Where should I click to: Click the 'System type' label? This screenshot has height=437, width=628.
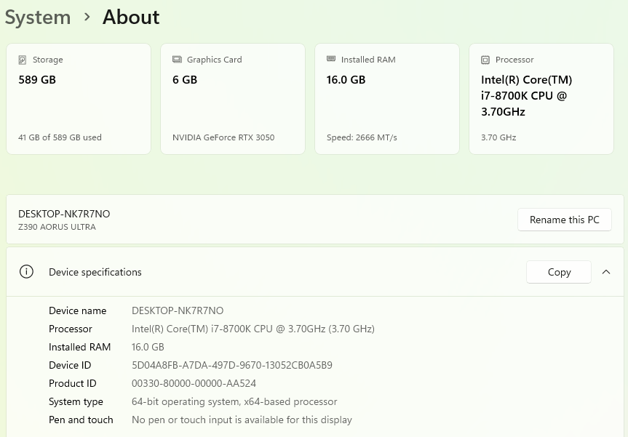(x=76, y=402)
